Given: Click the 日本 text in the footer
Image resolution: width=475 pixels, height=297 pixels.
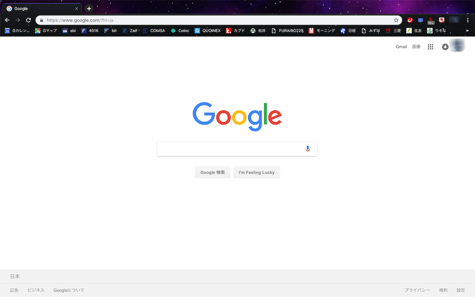Looking at the screenshot, I should tap(15, 277).
